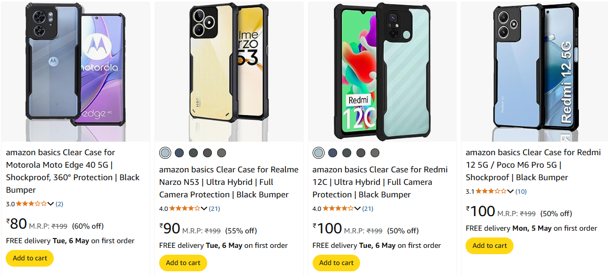Open rating chevron on Realme Narzo N53 case
The image size is (608, 276).
204,209
